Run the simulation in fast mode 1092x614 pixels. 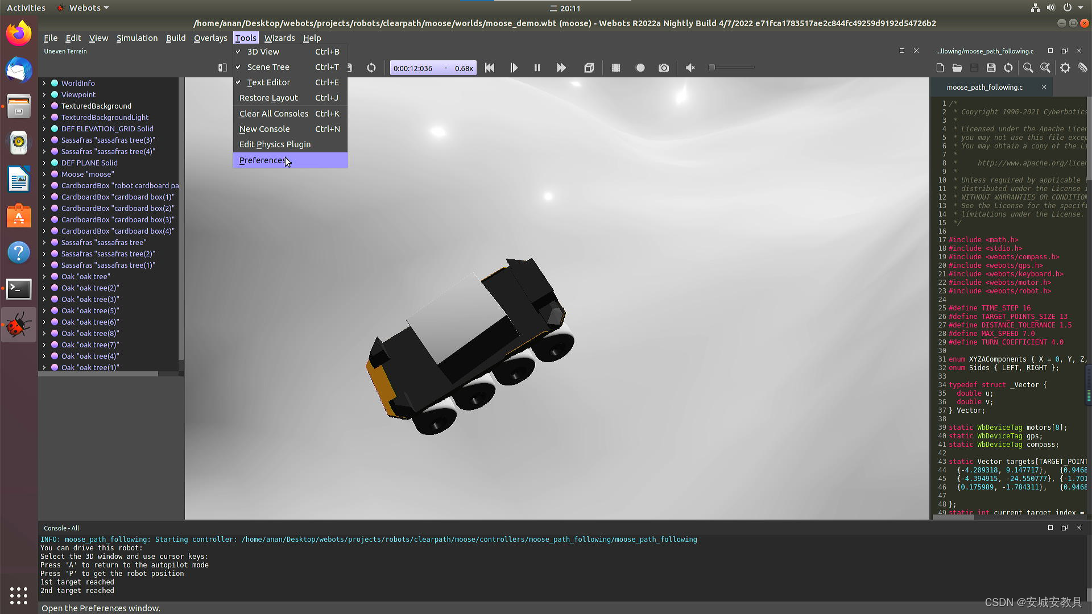click(561, 68)
